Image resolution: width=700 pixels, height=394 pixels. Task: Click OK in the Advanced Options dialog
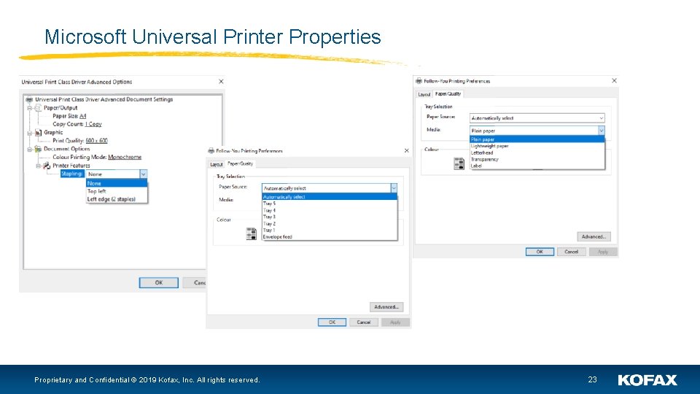coord(158,283)
